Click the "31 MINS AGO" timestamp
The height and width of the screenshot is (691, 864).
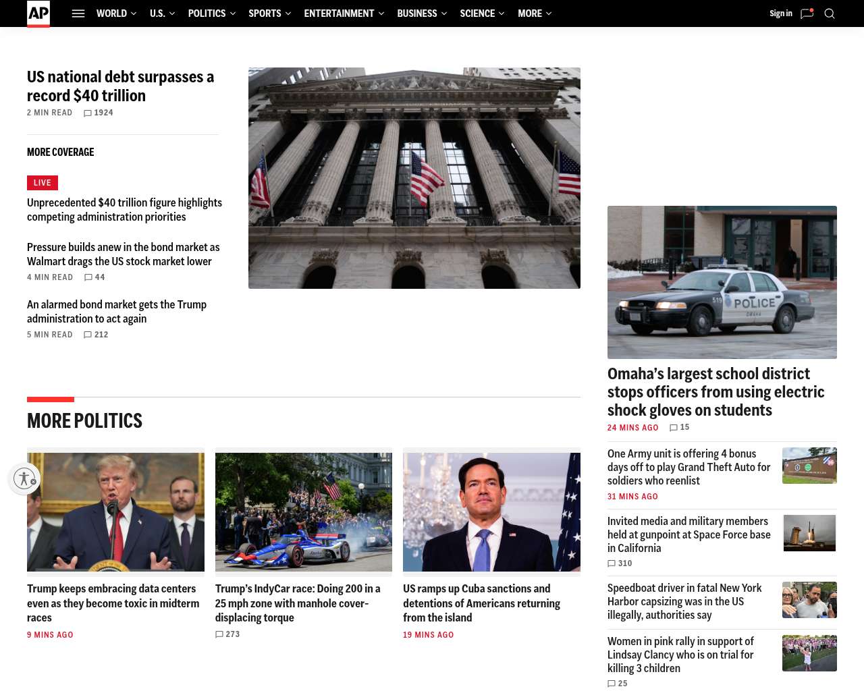point(632,497)
